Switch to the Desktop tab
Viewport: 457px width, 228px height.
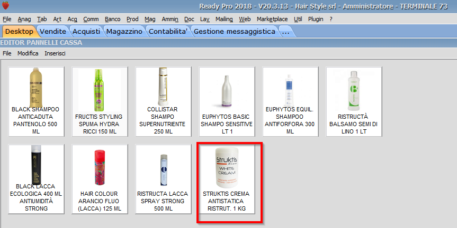(x=19, y=31)
